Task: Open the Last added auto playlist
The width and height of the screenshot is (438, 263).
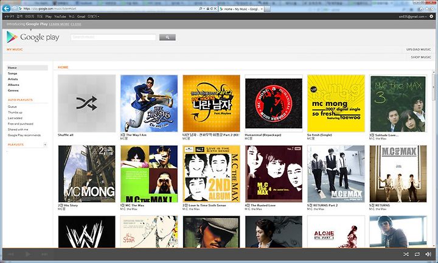Action: coord(15,118)
